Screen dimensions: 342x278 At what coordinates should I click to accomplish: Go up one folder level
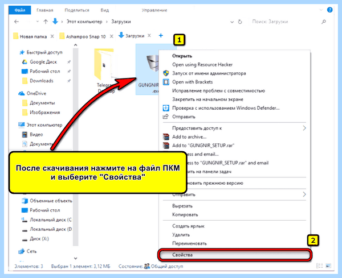pyautogui.click(x=46, y=22)
